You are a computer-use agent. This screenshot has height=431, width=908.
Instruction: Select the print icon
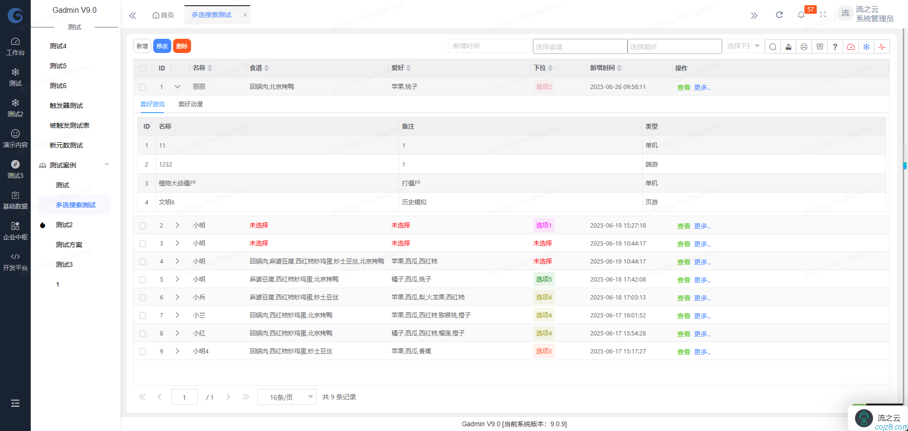tap(803, 46)
